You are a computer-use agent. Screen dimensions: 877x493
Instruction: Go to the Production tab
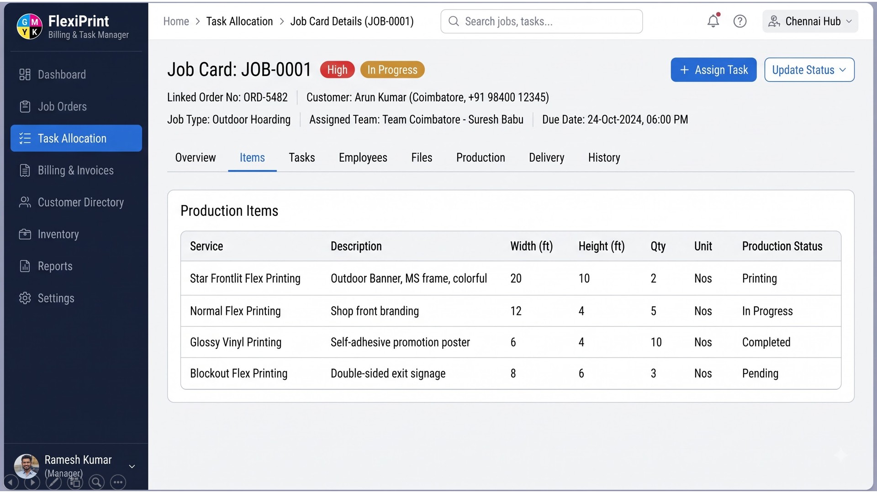[481, 157]
